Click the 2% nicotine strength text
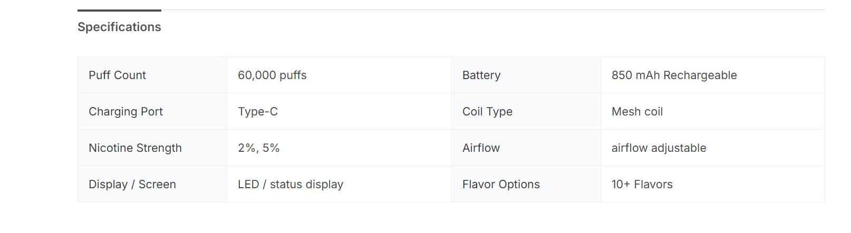851x233 pixels. click(246, 148)
